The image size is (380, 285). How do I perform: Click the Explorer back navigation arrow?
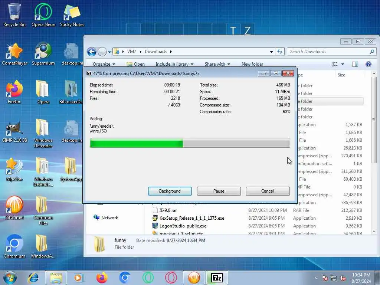tap(92, 52)
